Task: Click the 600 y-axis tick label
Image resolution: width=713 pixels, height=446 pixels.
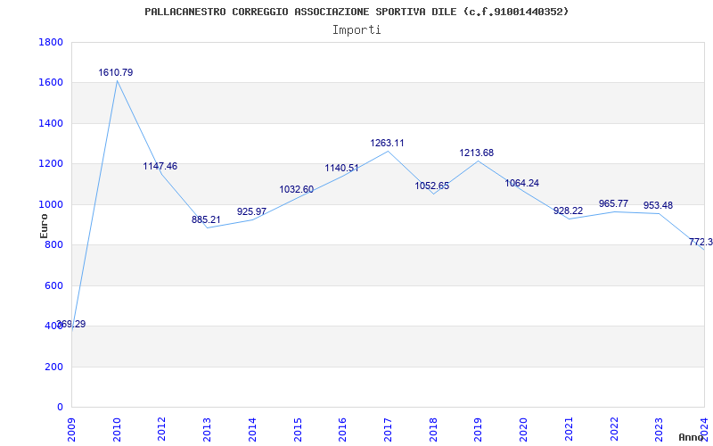Action: click(53, 285)
